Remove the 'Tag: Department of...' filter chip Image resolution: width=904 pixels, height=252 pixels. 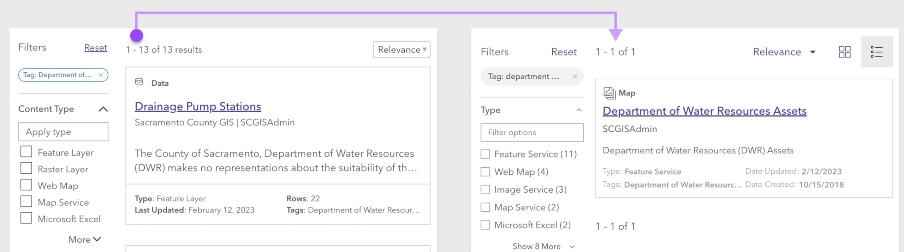tap(101, 75)
